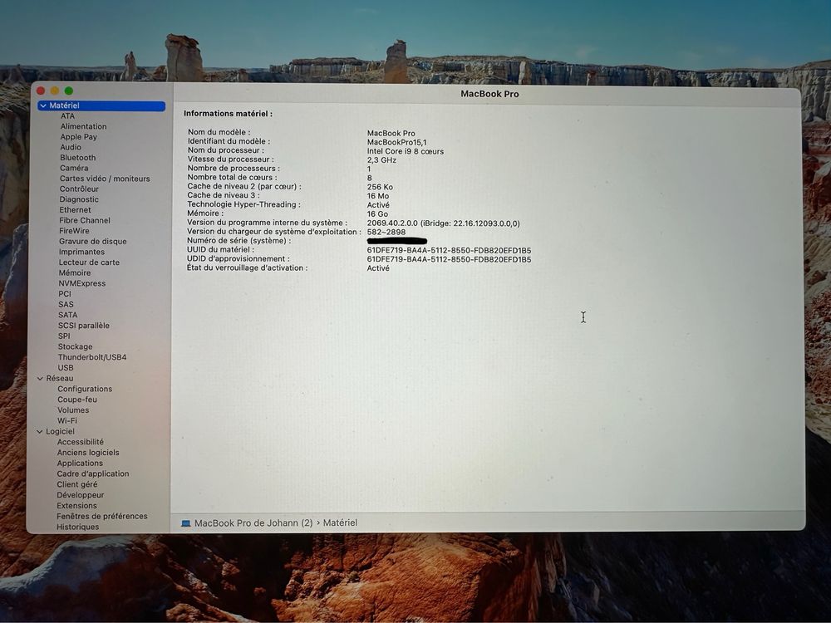Click the 16 Go memory value
The width and height of the screenshot is (831, 623).
[377, 214]
